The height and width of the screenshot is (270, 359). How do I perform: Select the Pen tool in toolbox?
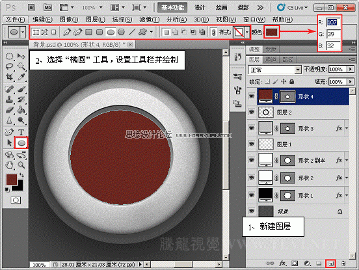pos(9,132)
